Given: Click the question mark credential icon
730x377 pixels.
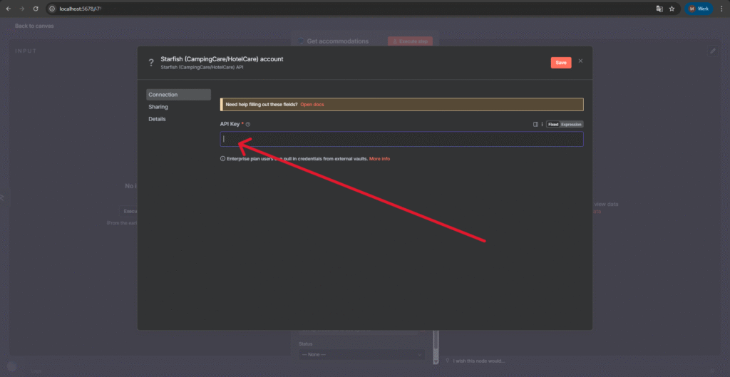Looking at the screenshot, I should click(x=151, y=63).
